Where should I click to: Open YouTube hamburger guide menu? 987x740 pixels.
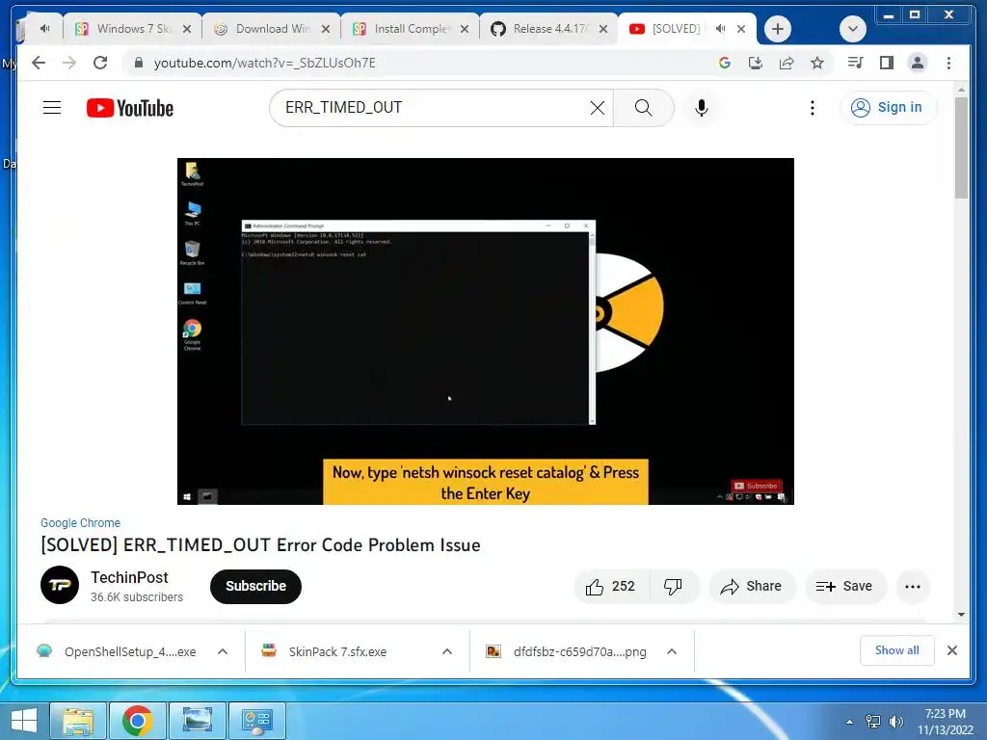[52, 108]
